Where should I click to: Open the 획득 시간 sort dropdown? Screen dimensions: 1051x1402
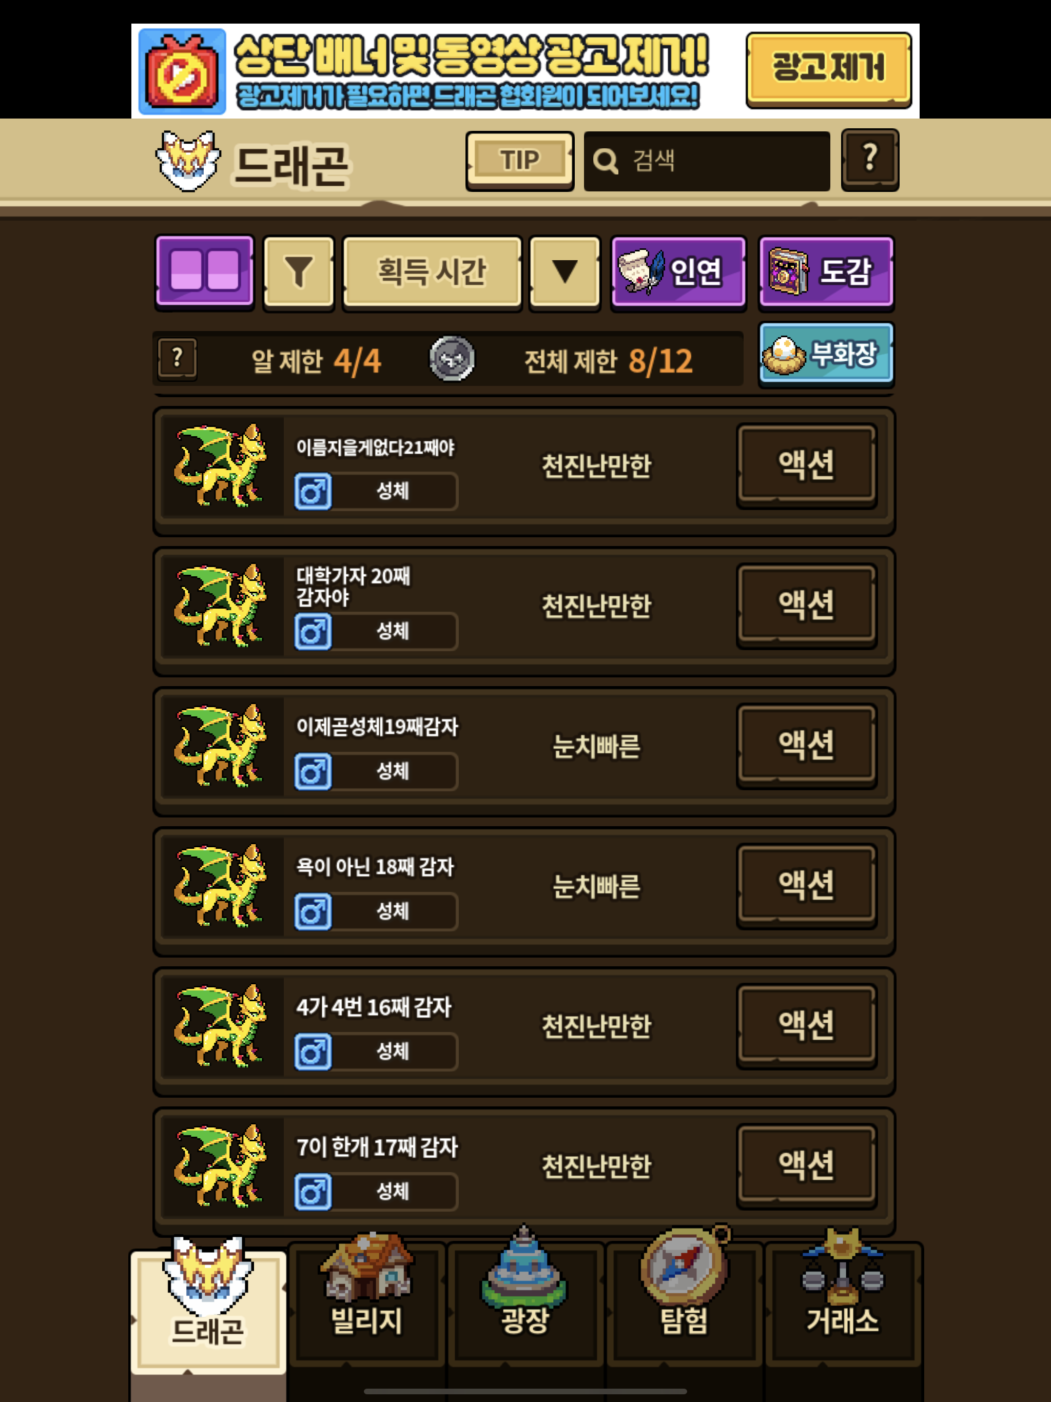pyautogui.click(x=432, y=272)
